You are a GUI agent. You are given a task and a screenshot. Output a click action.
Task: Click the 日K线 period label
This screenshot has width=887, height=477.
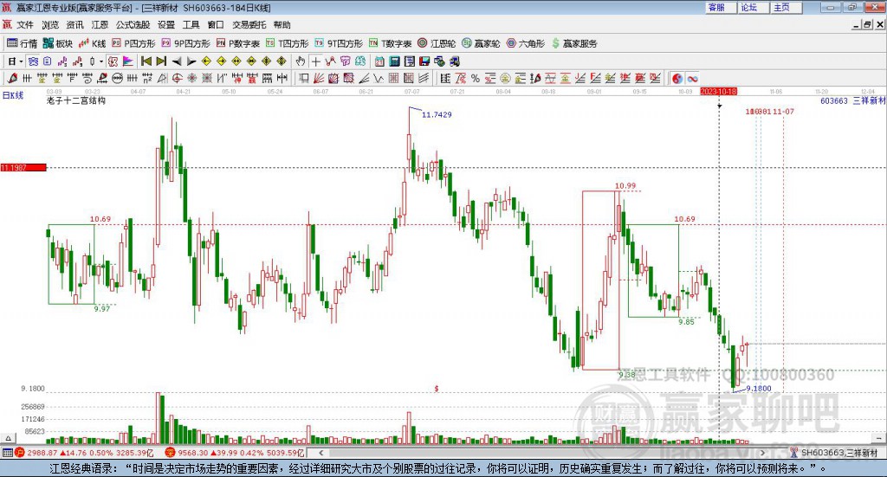tap(12, 95)
